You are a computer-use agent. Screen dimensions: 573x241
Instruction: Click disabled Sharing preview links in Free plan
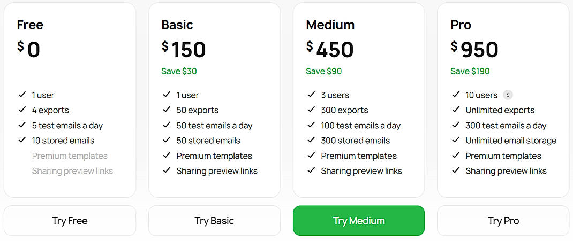coord(72,171)
